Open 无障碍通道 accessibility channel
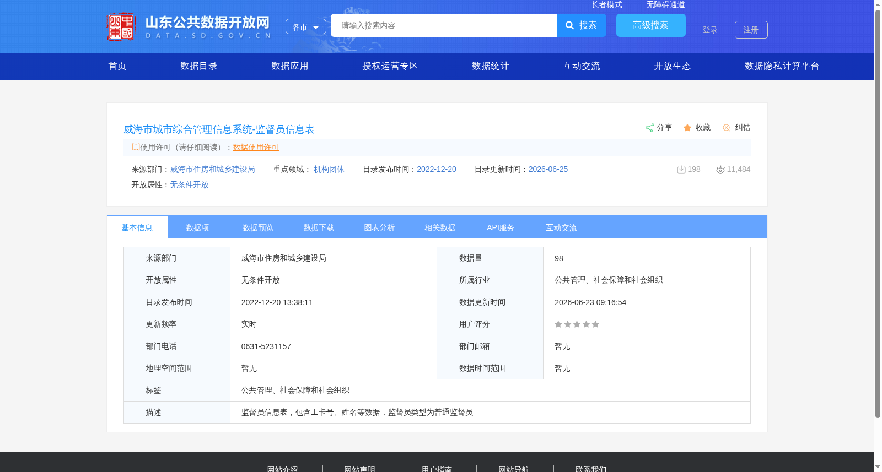 coord(665,4)
